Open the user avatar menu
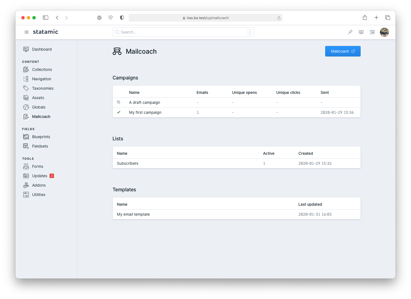Image resolution: width=411 pixels, height=299 pixels. (384, 32)
